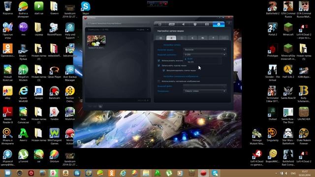This screenshot has width=315, height=177.
Task: Click Internet Explorer in the taskbar
Action: [123, 173]
